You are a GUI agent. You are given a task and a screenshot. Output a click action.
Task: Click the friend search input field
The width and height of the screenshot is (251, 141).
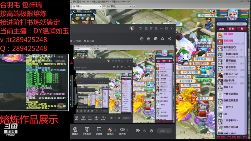coord(232,24)
